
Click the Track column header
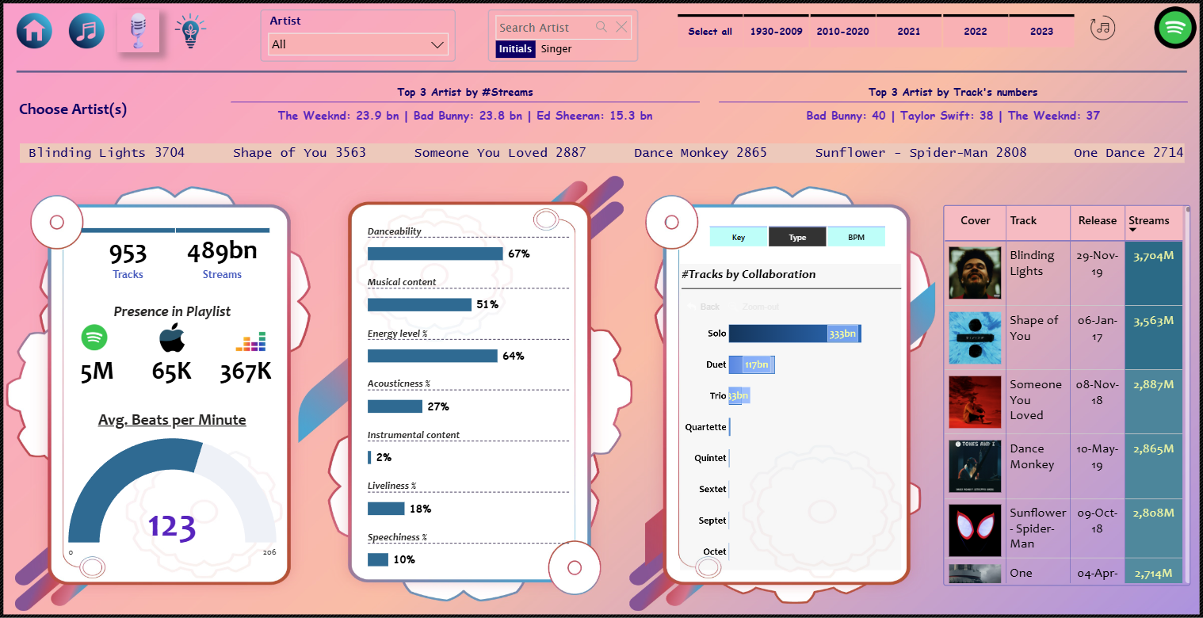click(x=1039, y=221)
